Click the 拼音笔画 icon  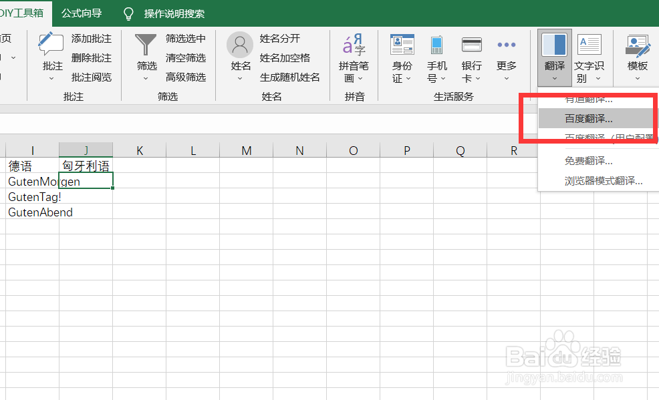354,45
